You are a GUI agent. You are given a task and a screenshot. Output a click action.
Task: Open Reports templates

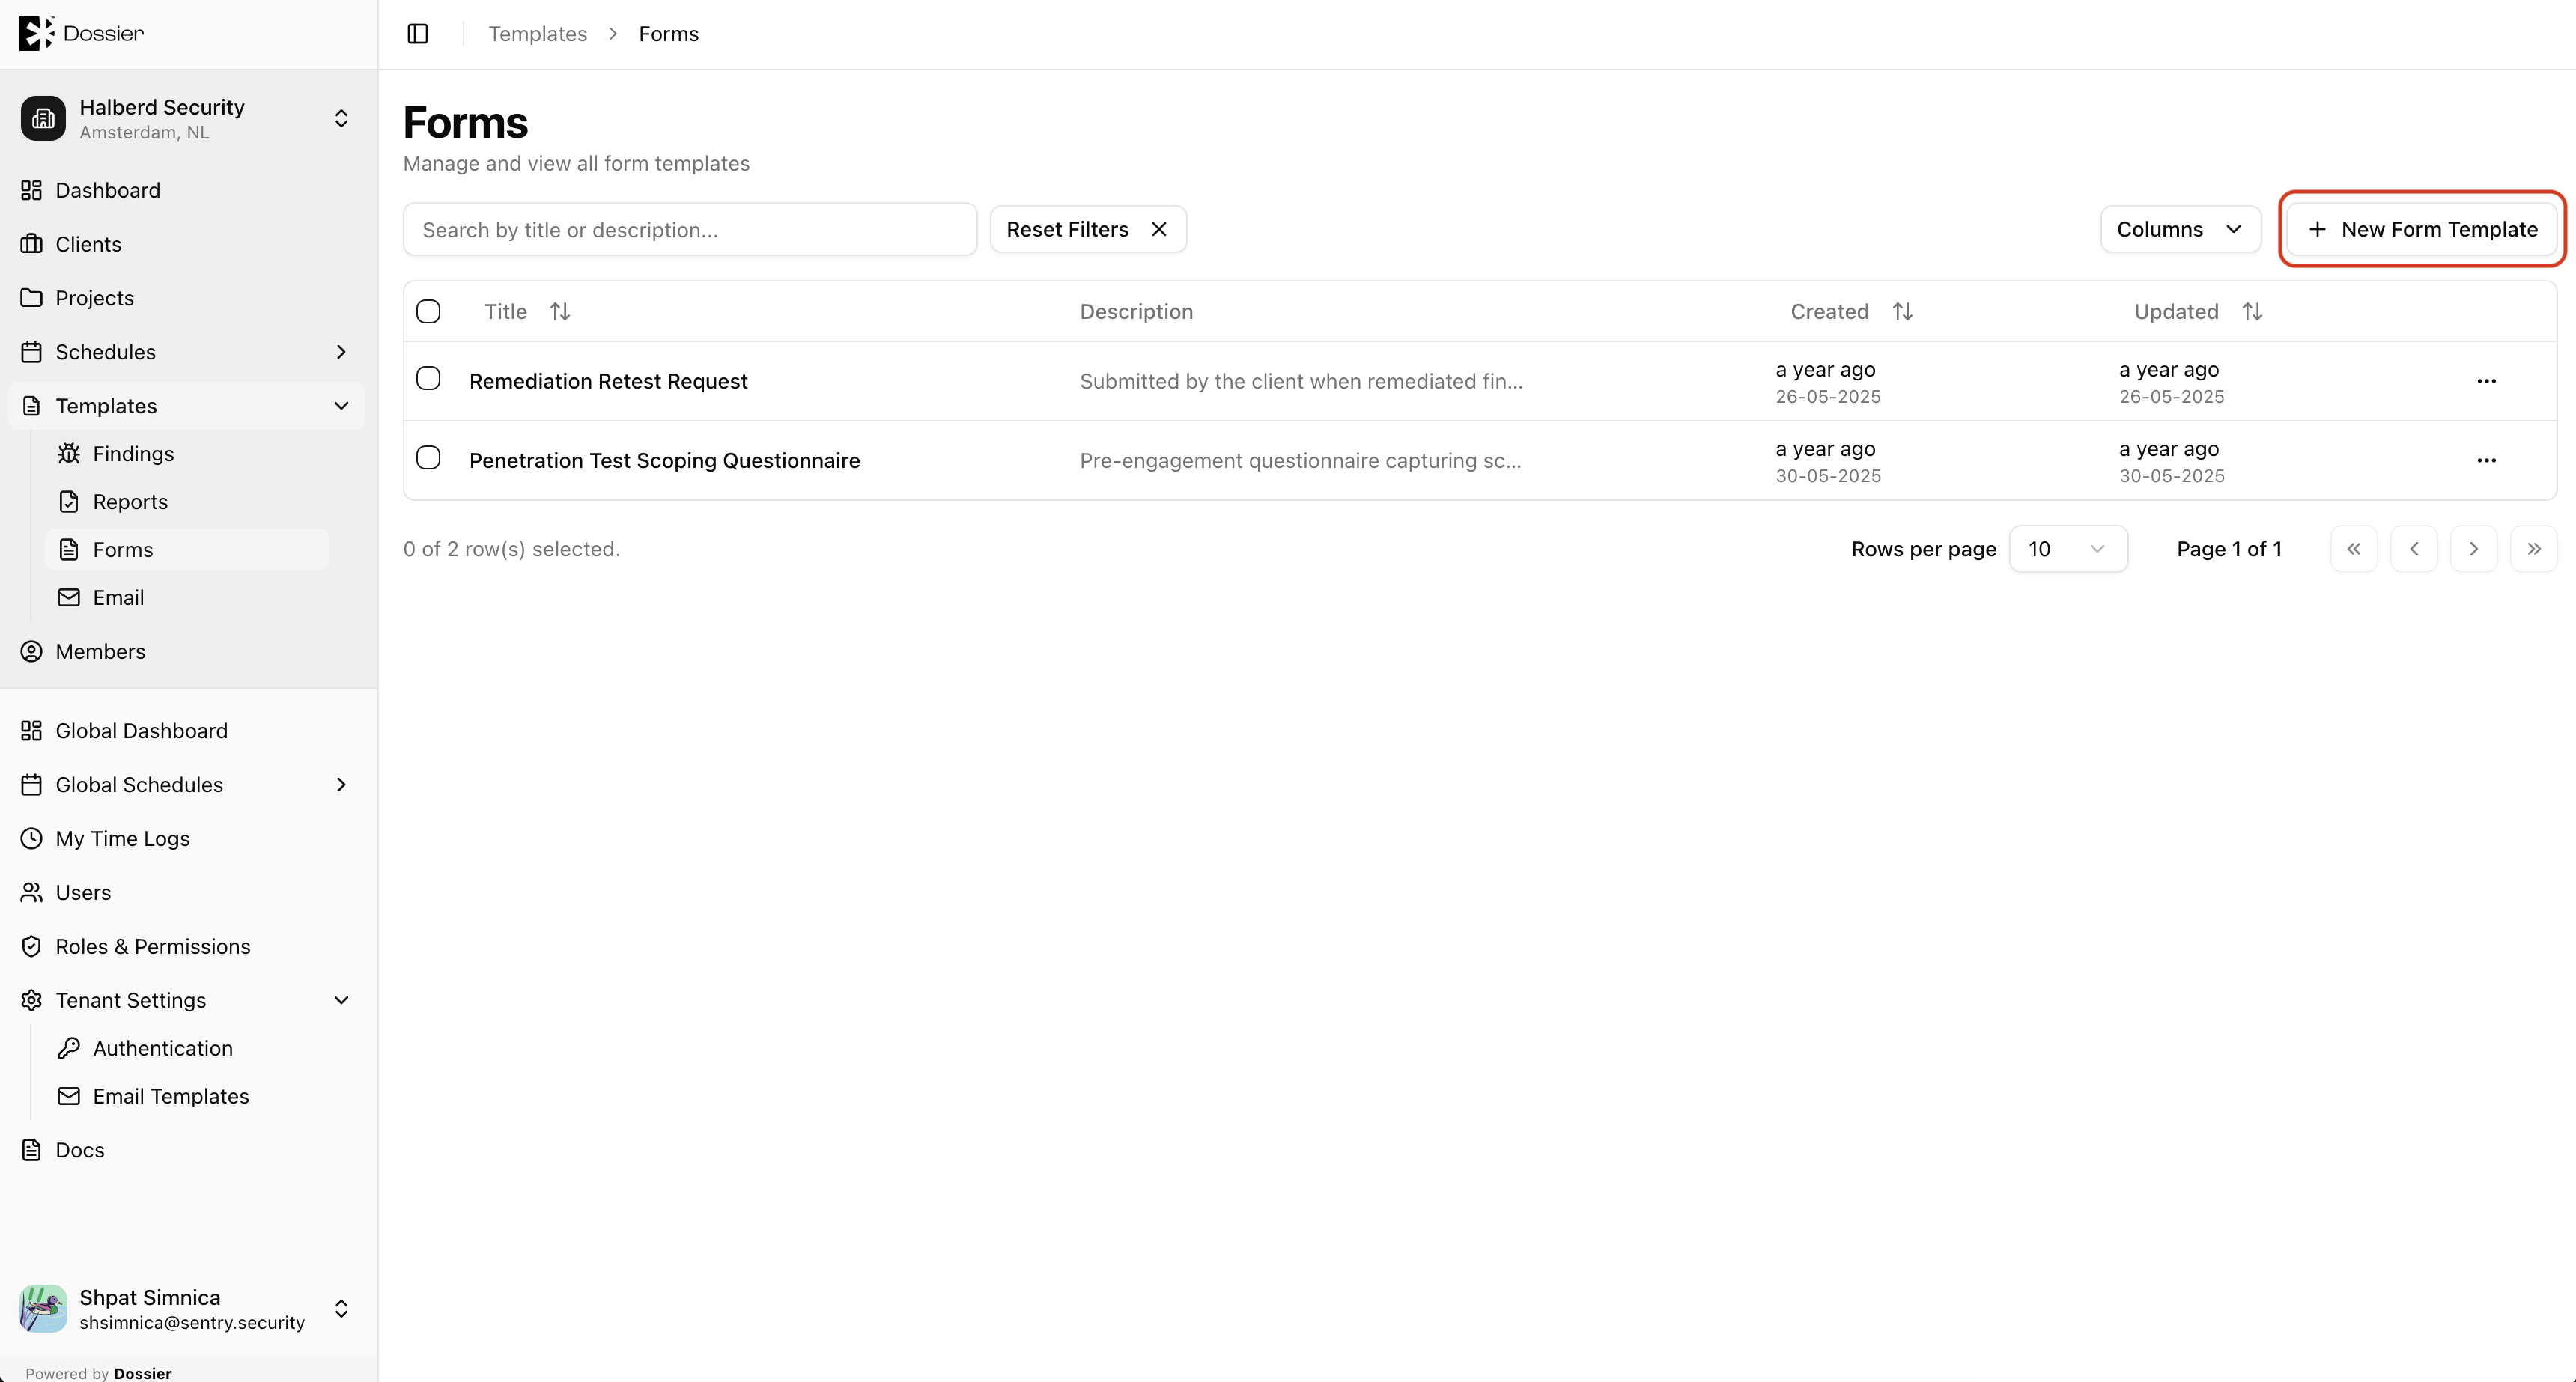click(x=187, y=502)
